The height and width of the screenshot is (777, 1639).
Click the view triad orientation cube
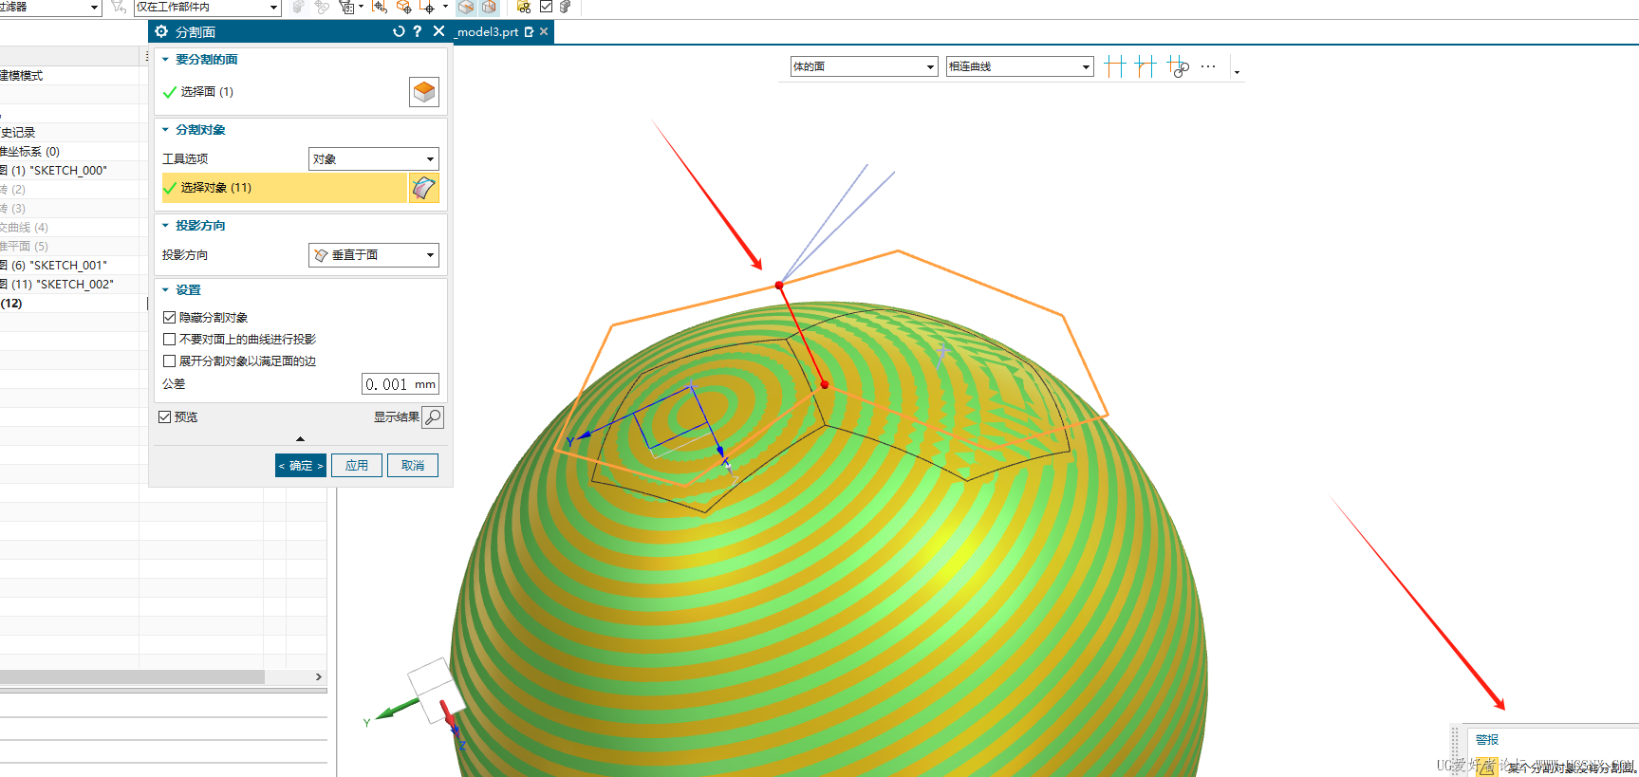437,690
